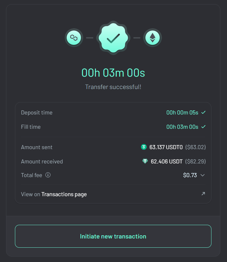Viewport: 227px width, 262px height.
Task: Click the $0.73 total fee amount
Action: pos(190,175)
